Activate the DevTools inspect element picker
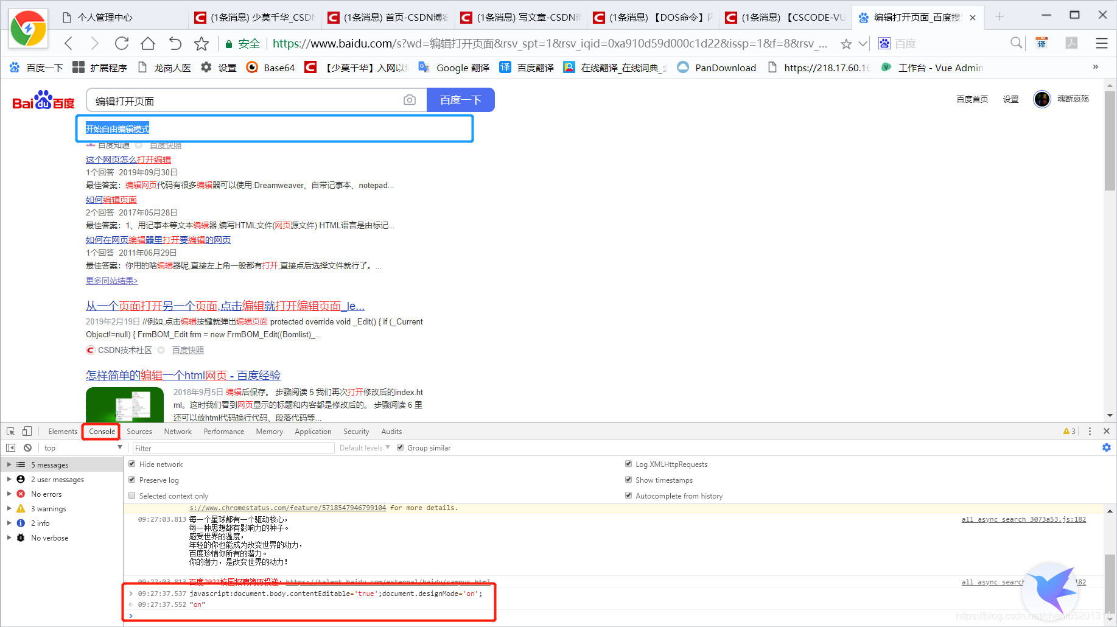1117x627 pixels. coord(11,431)
